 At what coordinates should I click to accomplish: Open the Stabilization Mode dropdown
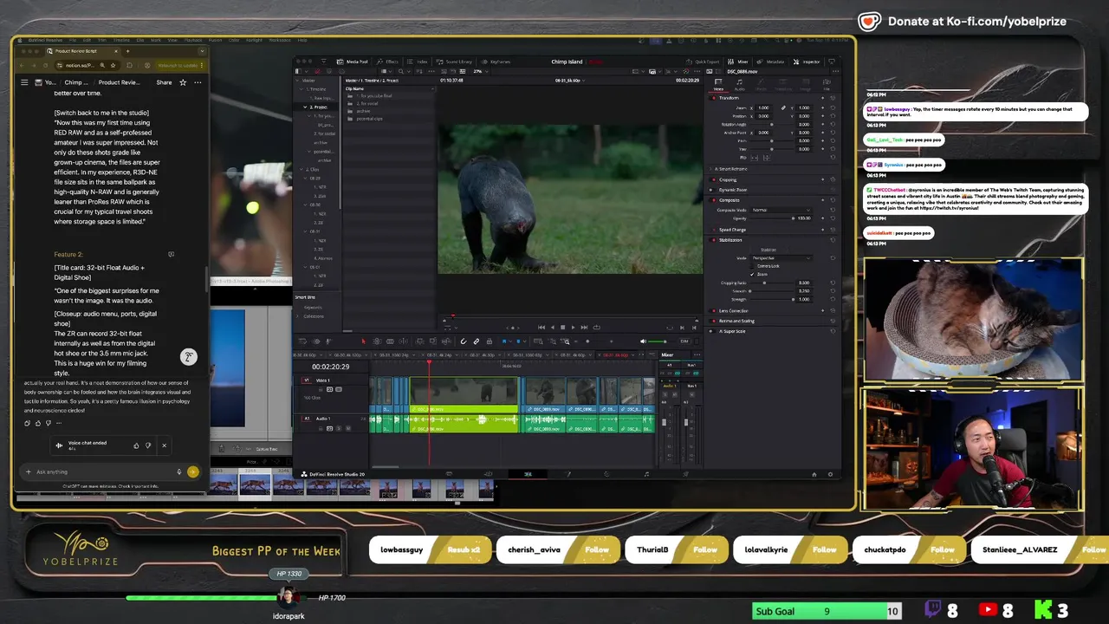pyautogui.click(x=781, y=258)
